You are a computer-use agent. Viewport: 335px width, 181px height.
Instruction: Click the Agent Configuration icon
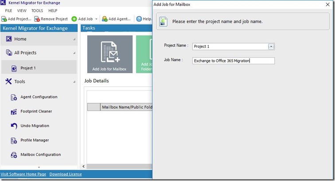[14, 97]
